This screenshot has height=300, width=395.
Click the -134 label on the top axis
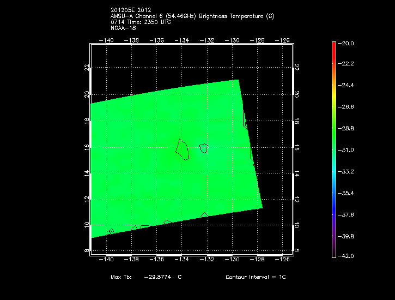click(182, 40)
